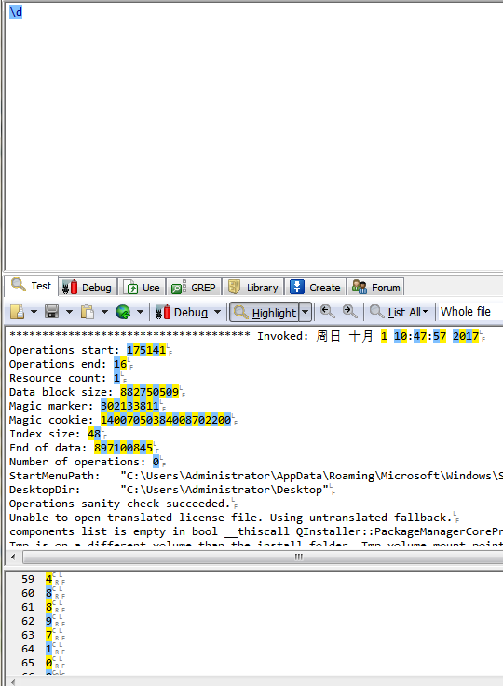
Task: Open the Whole file scope dropdown
Action: [469, 312]
